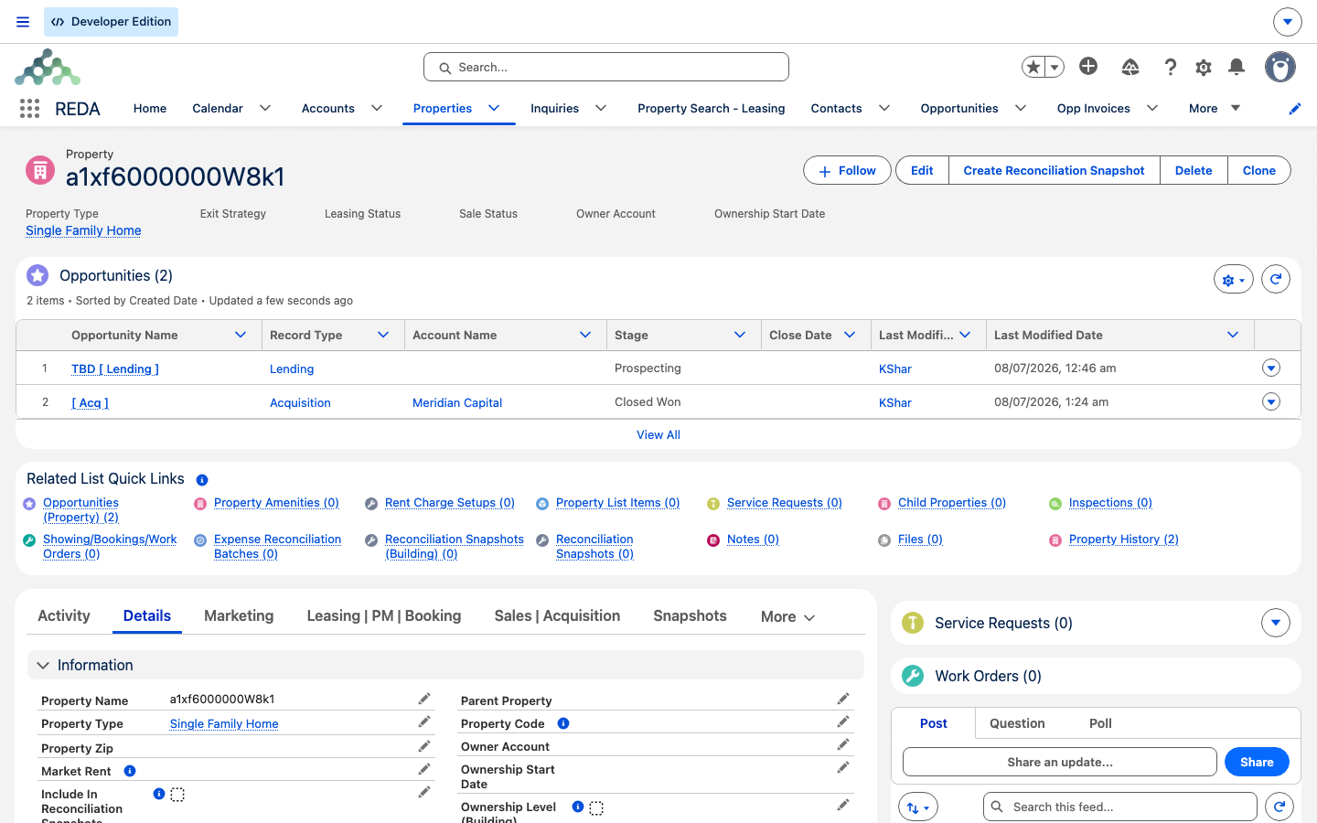This screenshot has height=823, width=1317.
Task: Collapse the Information section
Action: [43, 666]
